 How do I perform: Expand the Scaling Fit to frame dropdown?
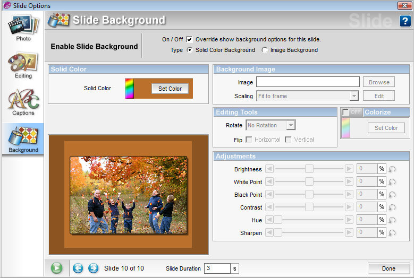pos(354,97)
